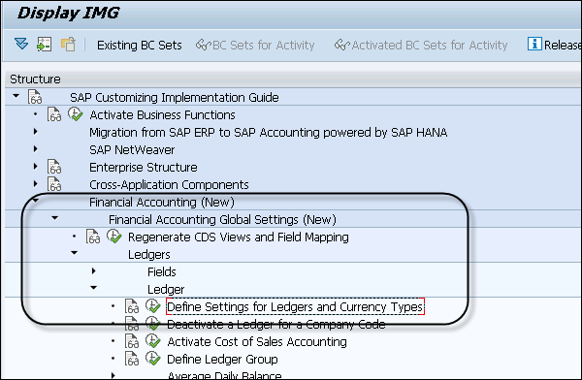Open Existing BC Sets
The height and width of the screenshot is (380, 582).
pyautogui.click(x=139, y=46)
